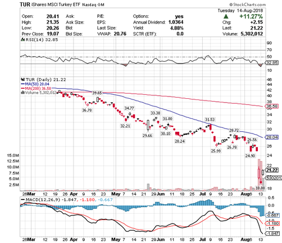Click the Low value 20.26

pos(53,28)
